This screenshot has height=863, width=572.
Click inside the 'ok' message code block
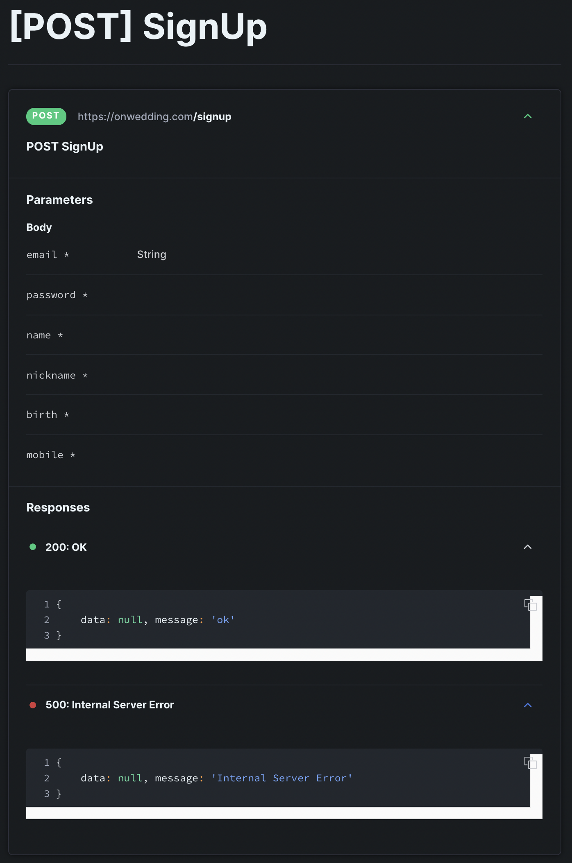(278, 620)
